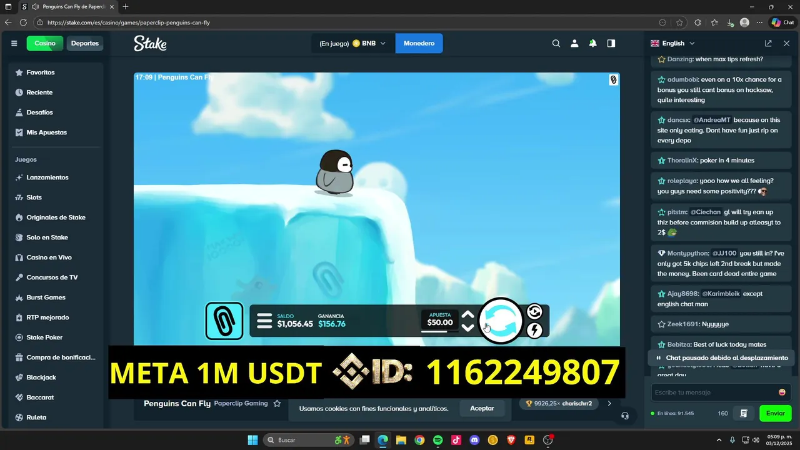
Task: Spin the round play button
Action: [501, 321]
